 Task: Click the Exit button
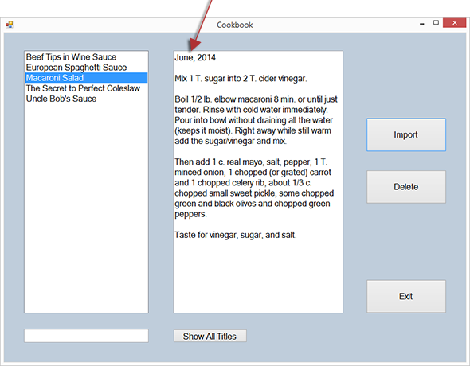[x=406, y=296]
